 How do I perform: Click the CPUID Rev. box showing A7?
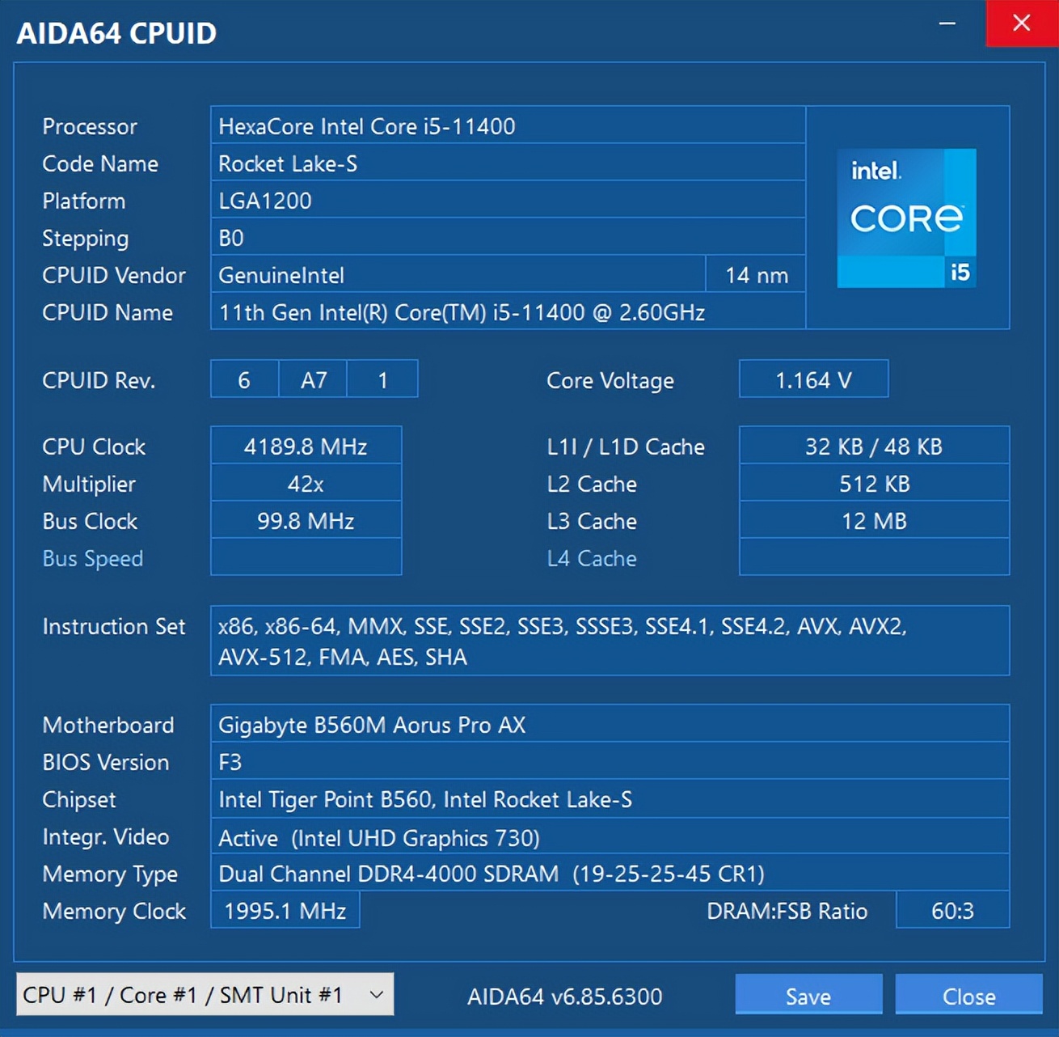313,379
